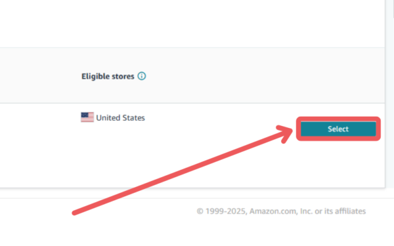Click 'Amazon.com, Inc.' in the footer
This screenshot has width=394, height=246.
pyautogui.click(x=281, y=211)
